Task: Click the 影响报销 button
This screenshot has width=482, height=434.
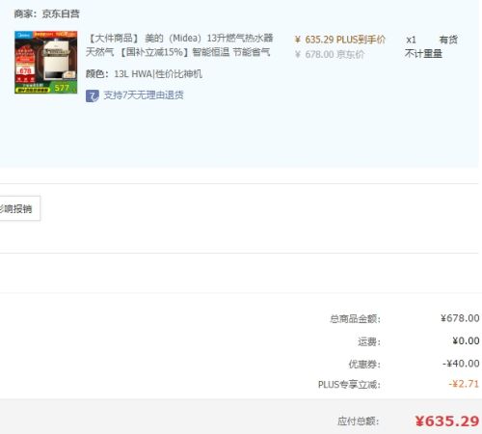Action: pyautogui.click(x=19, y=208)
